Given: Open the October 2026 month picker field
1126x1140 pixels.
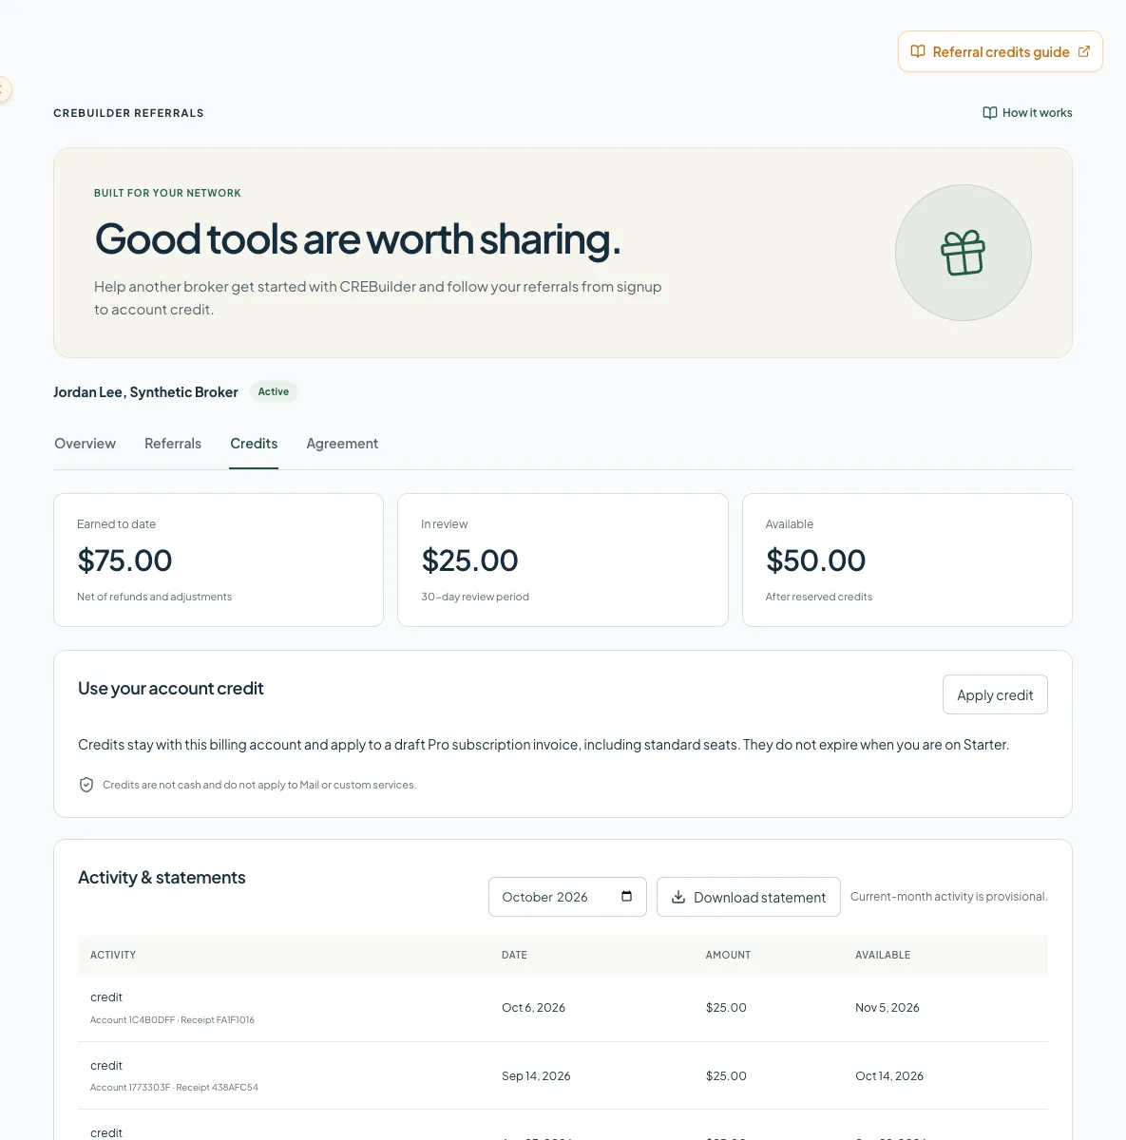Looking at the screenshot, I should (x=567, y=897).
